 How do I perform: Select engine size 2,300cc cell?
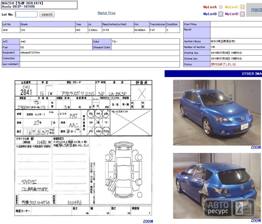pyautogui.click(x=95, y=30)
